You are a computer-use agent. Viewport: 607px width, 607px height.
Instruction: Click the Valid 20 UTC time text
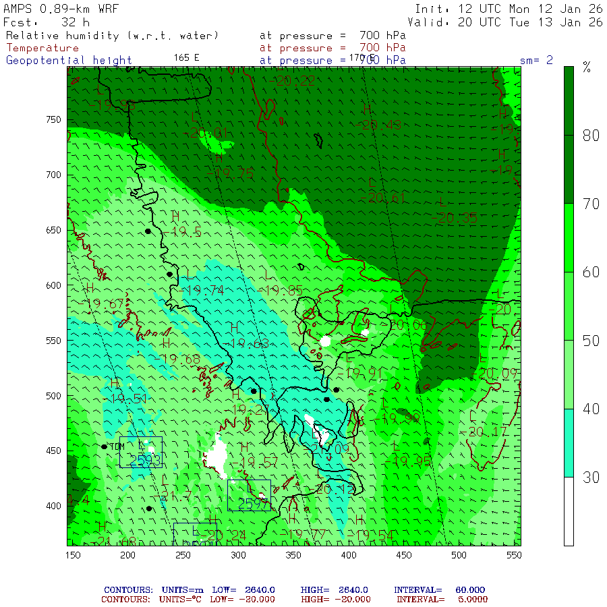pos(508,22)
